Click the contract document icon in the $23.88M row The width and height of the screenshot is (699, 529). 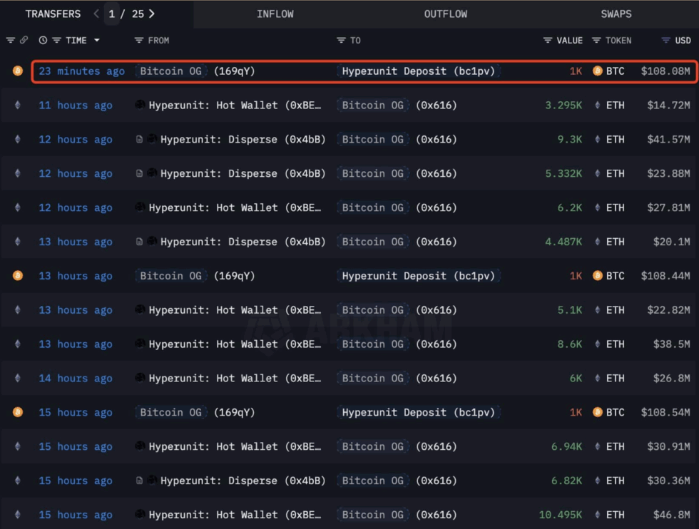click(x=139, y=173)
